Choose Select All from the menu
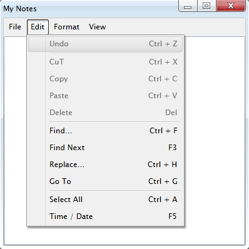This screenshot has width=249, height=249. tap(105, 200)
